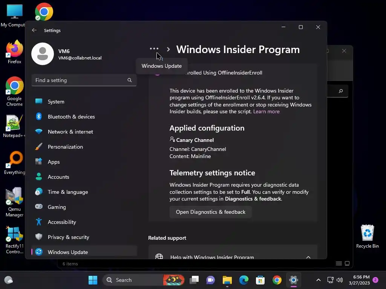
Task: Show hidden system tray icons
Action: (x=318, y=280)
